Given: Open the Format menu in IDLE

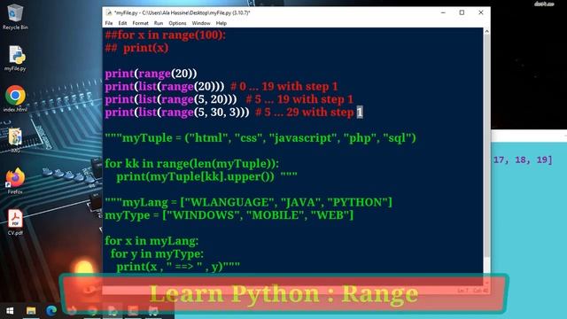Looking at the screenshot, I should click(x=140, y=23).
